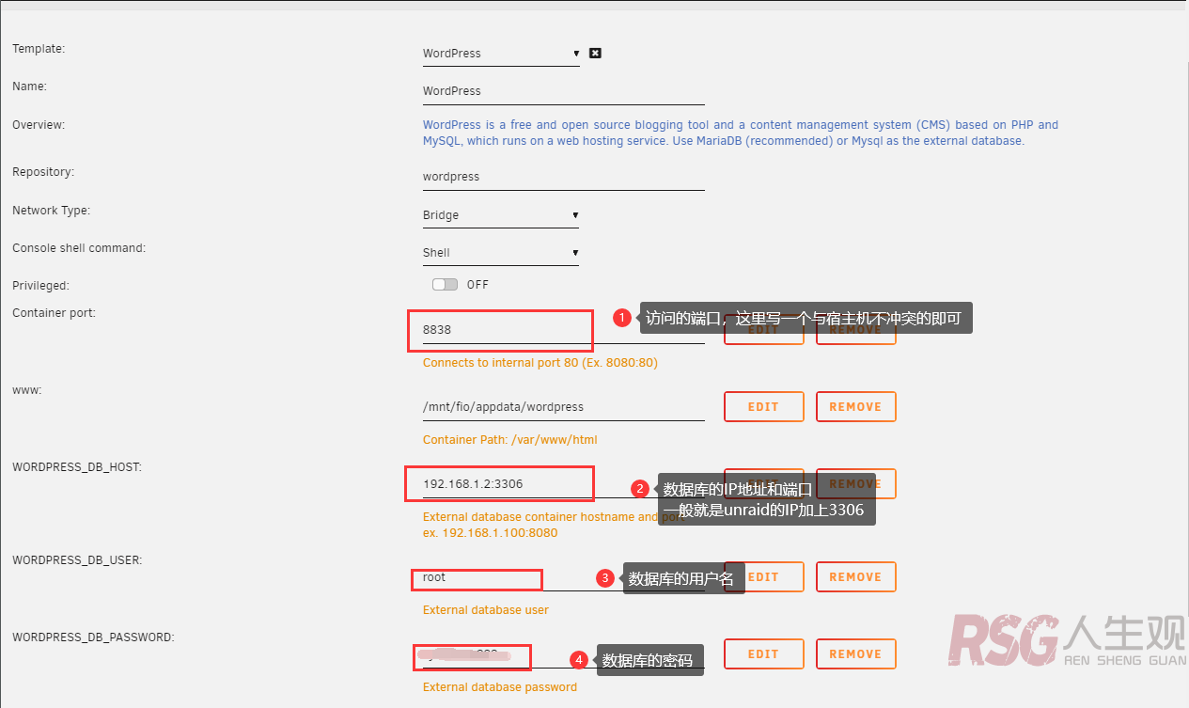Click EDIT button in the www row
Screen dimensions: 1189x708
pyautogui.click(x=763, y=407)
